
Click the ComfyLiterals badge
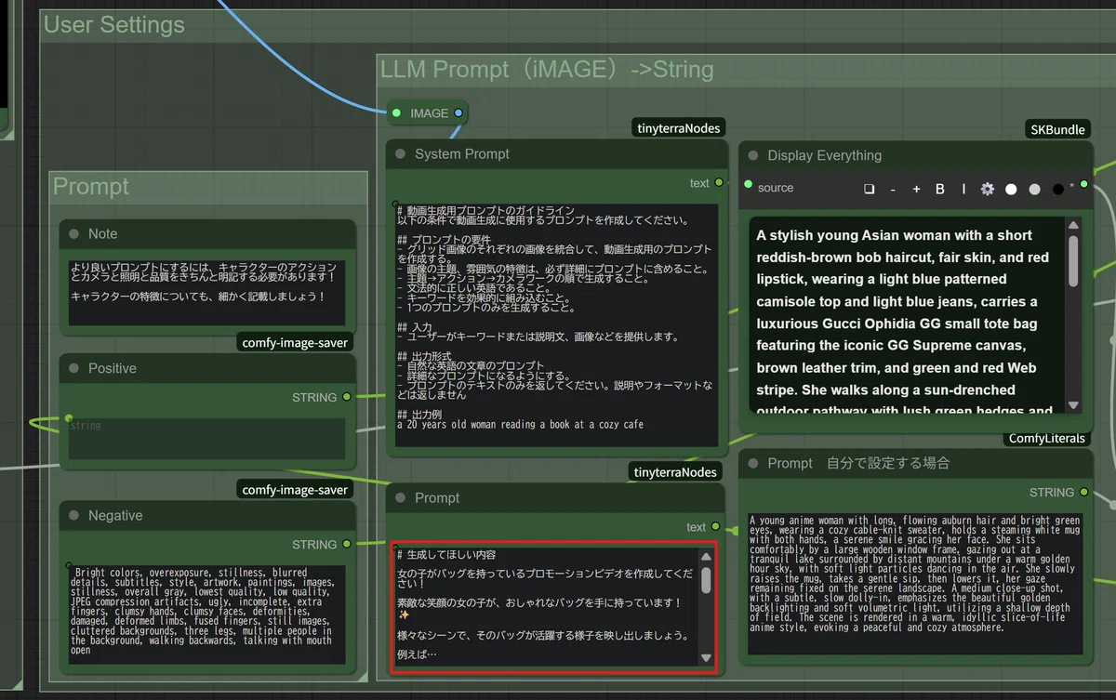pos(1047,438)
